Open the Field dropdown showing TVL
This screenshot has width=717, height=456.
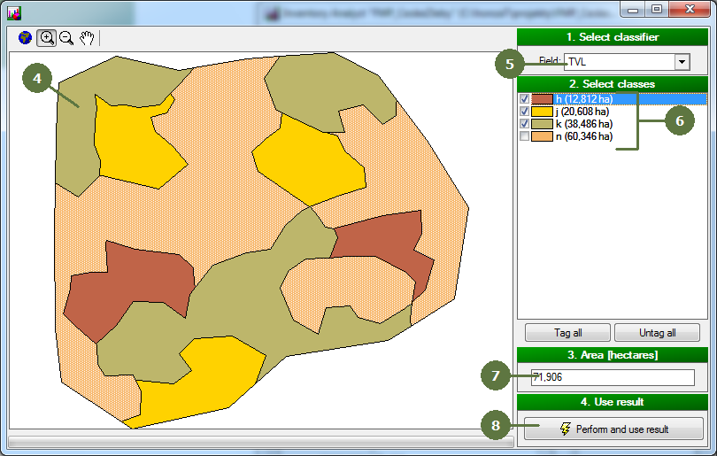[682, 62]
